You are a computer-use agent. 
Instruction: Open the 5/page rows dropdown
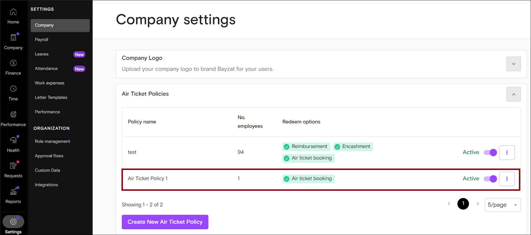[x=502, y=205]
